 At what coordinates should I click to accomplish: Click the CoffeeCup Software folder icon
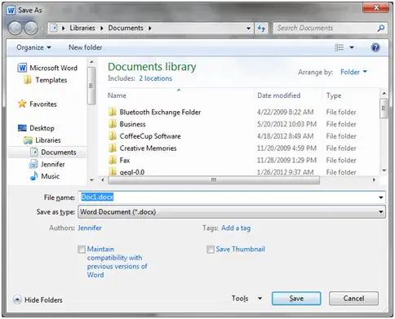click(x=113, y=135)
